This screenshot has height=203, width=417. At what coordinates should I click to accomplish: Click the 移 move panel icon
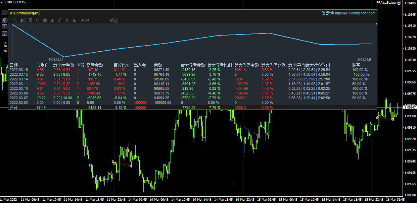click(x=4, y=20)
